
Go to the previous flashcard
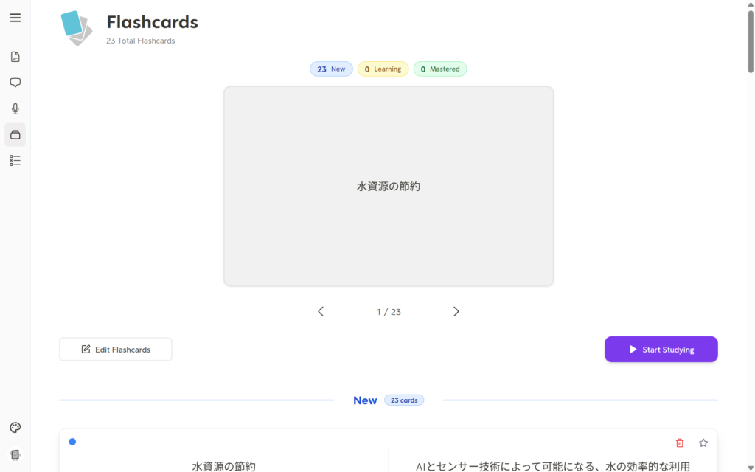point(321,311)
